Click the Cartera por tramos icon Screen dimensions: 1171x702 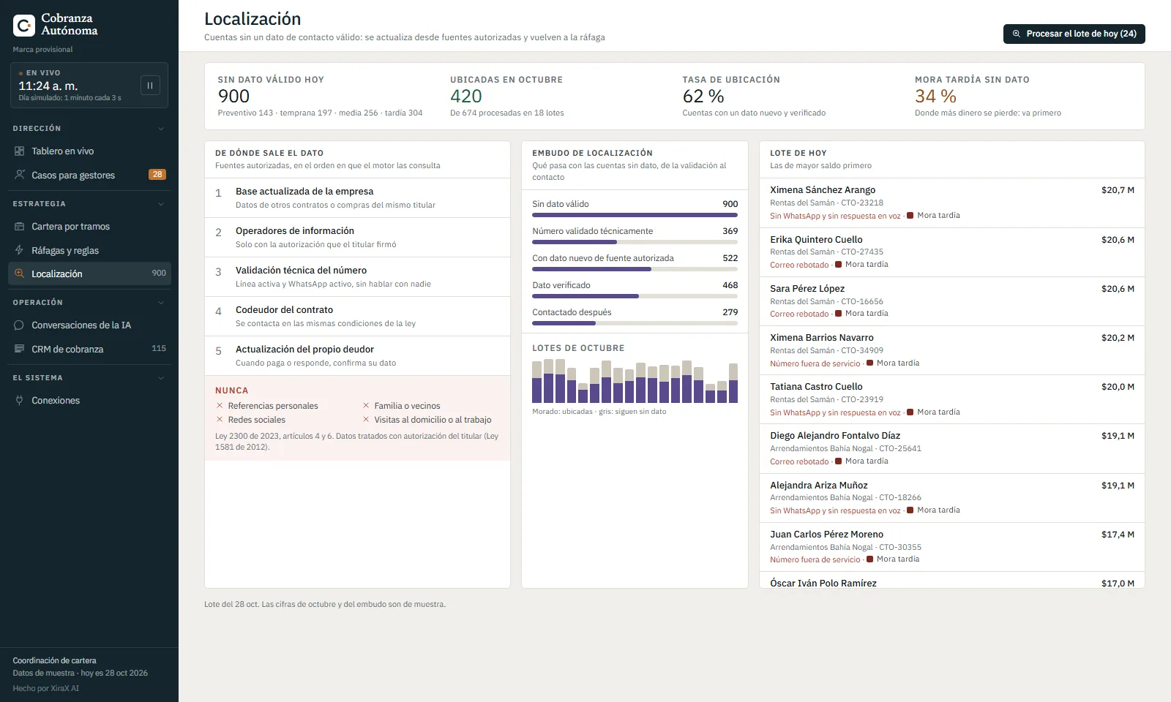coord(20,227)
